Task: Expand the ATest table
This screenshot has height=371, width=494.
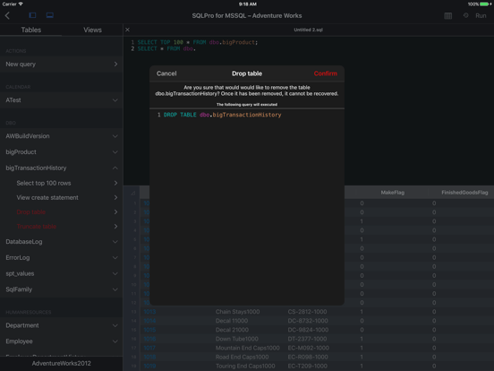Action: pos(62,100)
